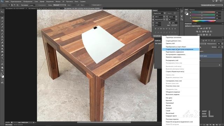Toggle Faux Bold in Character panel
The width and height of the screenshot is (224, 126).
[155, 29]
